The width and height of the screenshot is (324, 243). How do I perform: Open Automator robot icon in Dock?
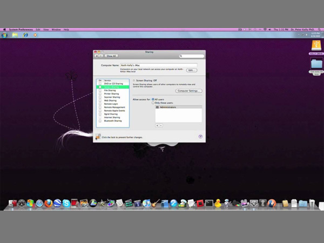coord(227,204)
